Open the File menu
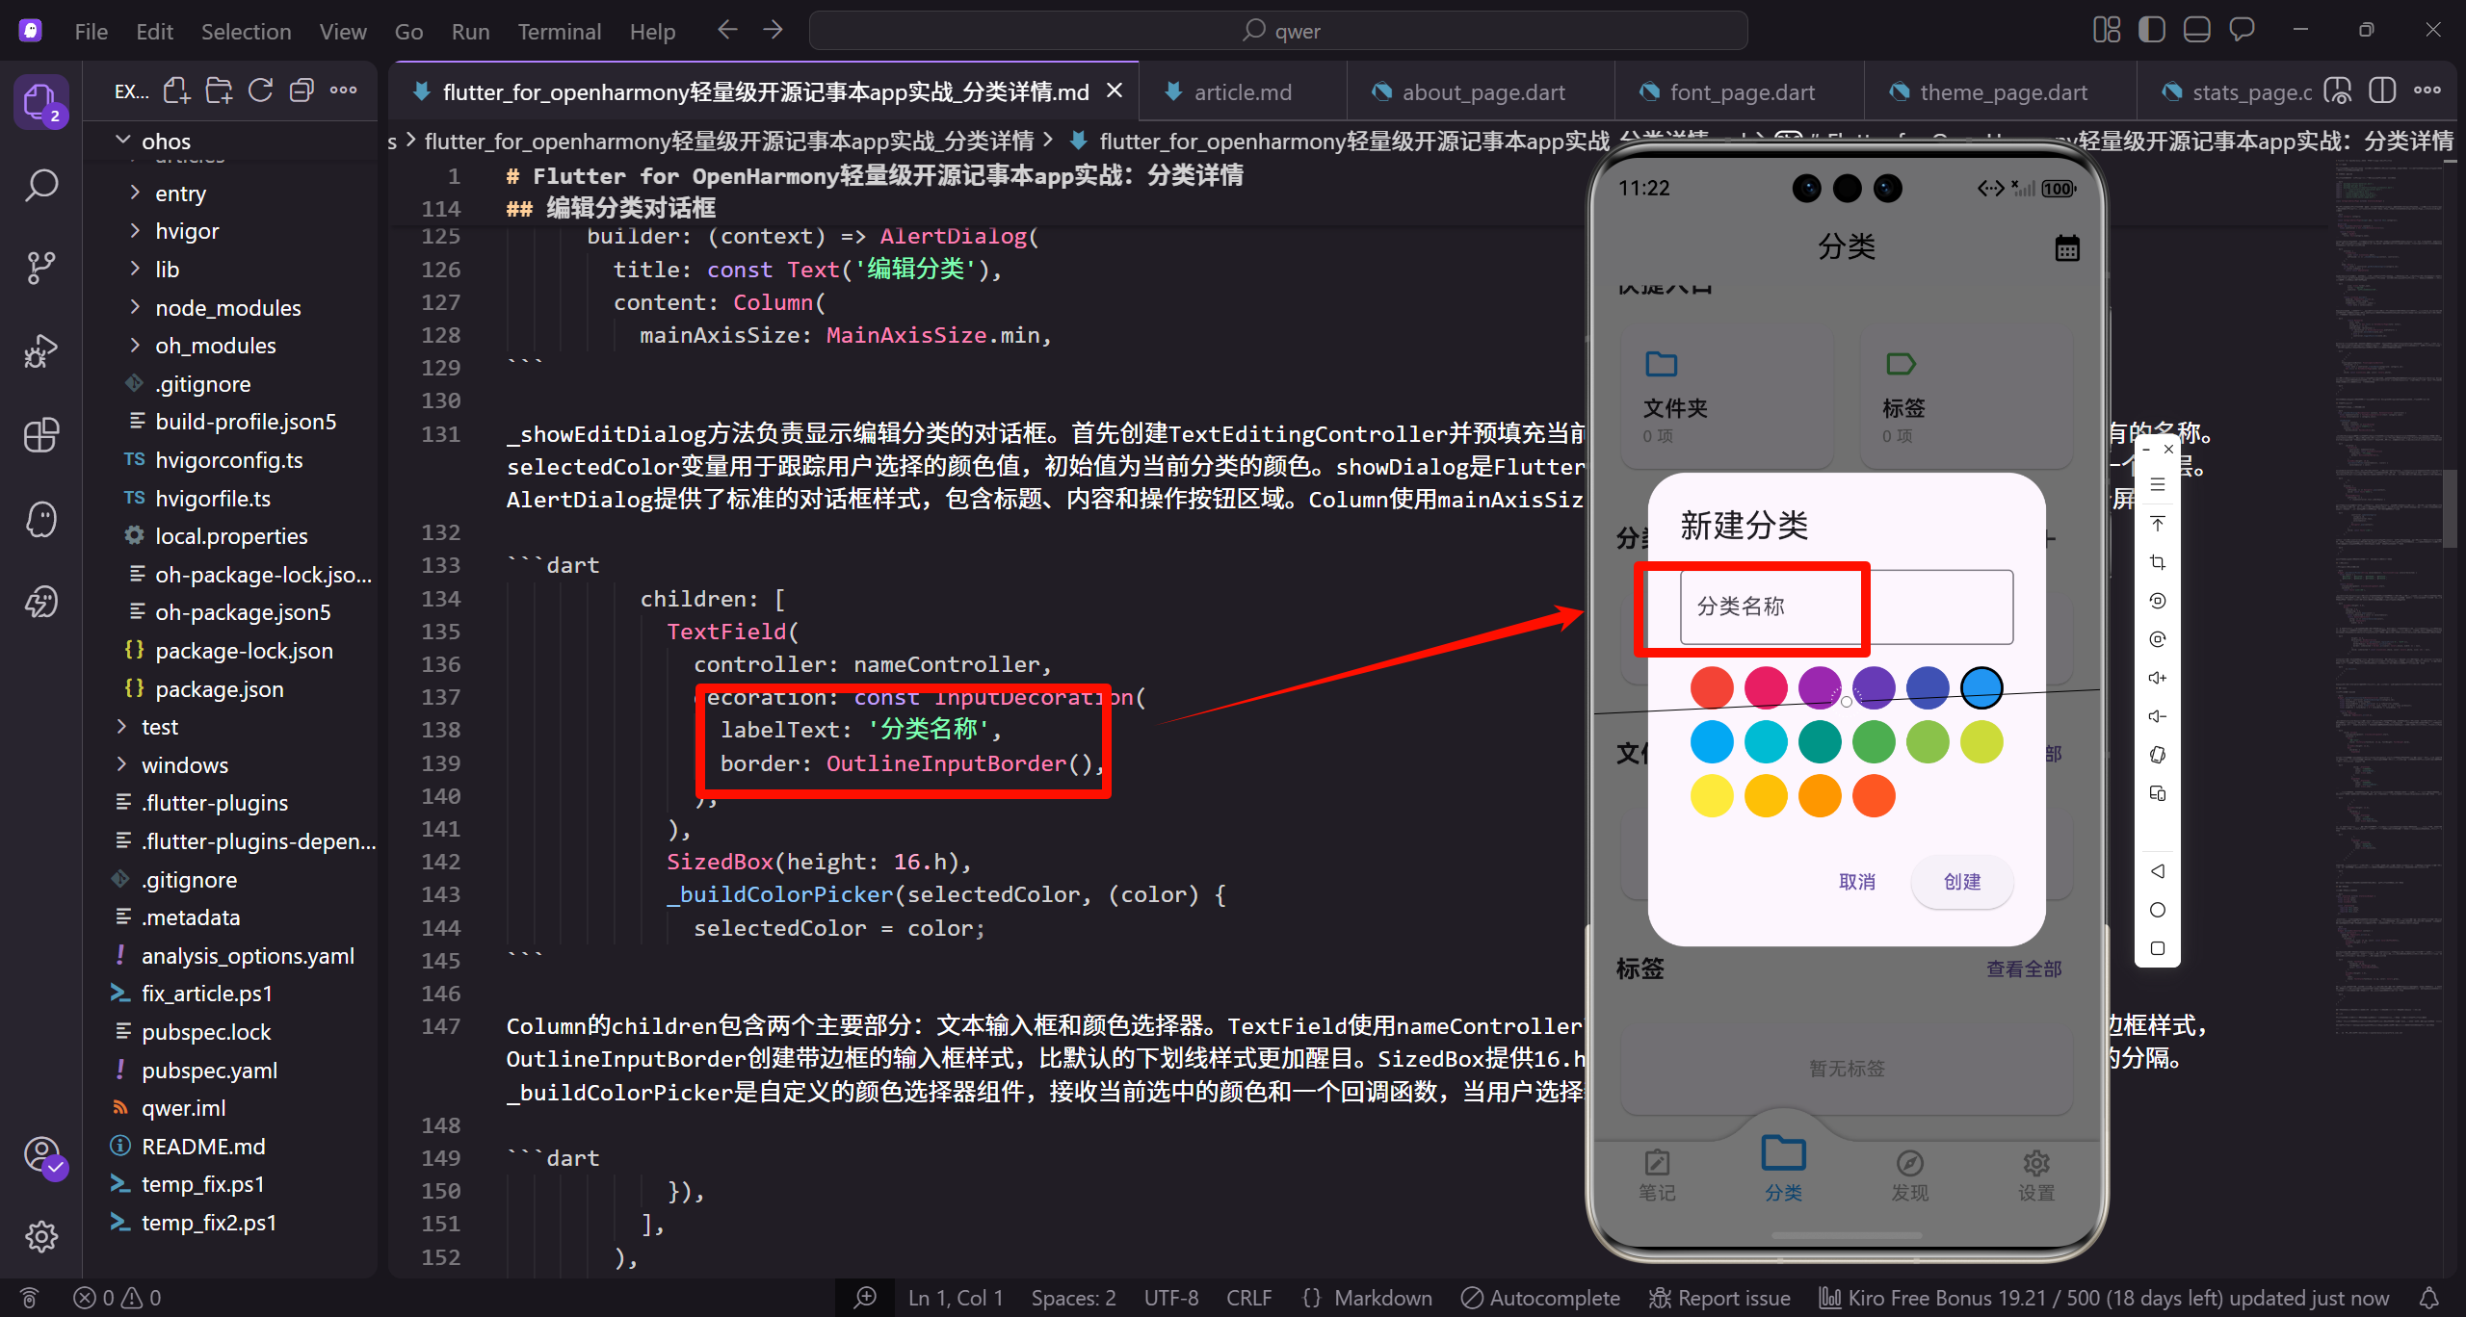2466x1317 pixels. (x=91, y=31)
